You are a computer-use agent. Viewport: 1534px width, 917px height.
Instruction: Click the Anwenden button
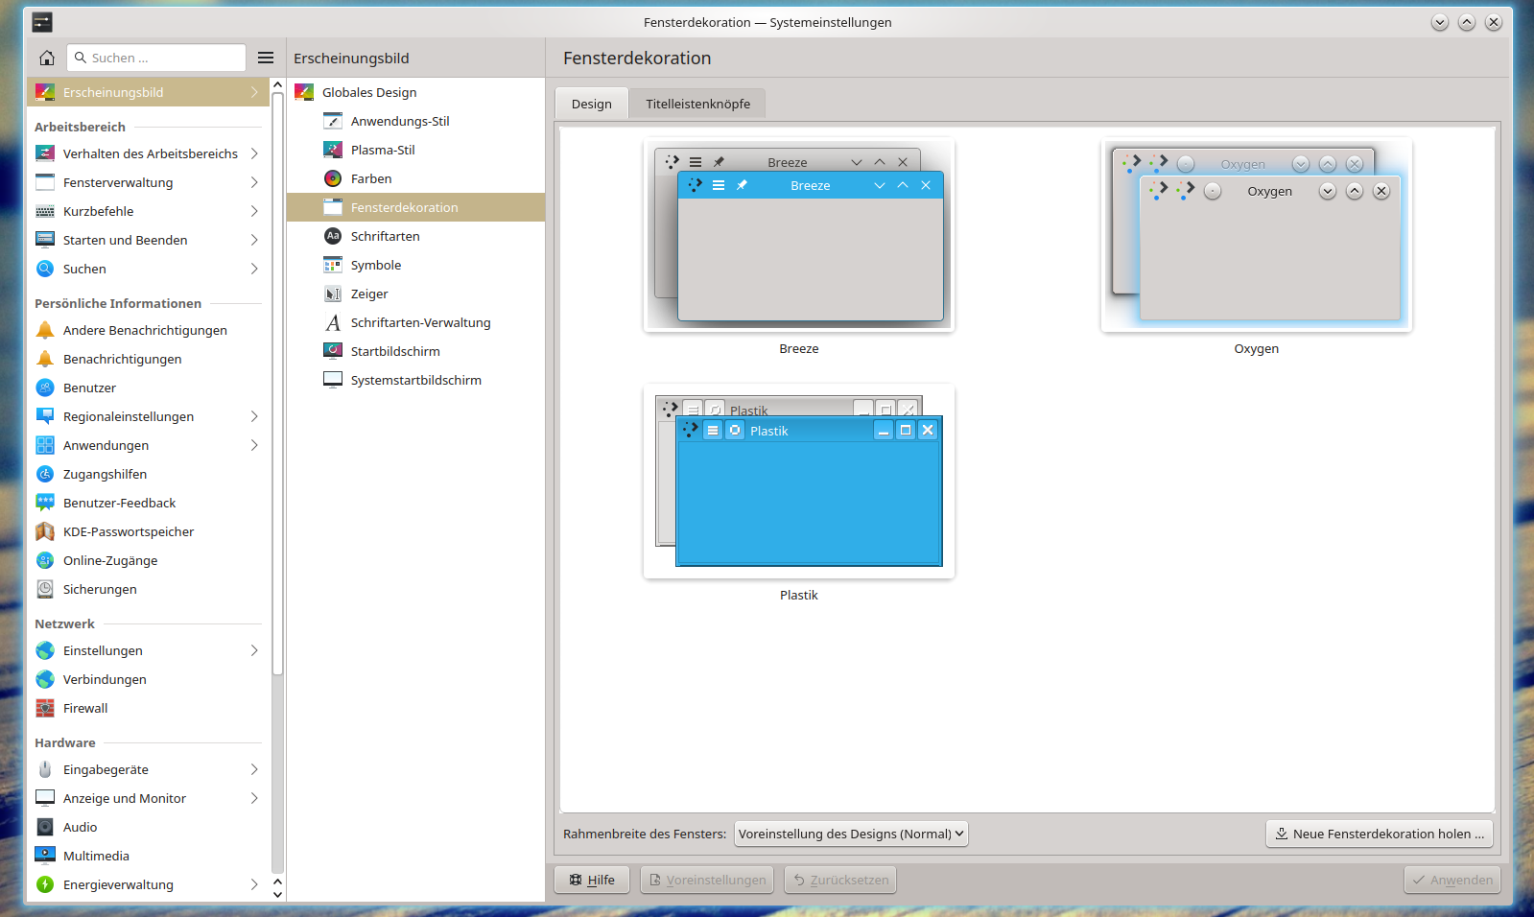coord(1452,880)
